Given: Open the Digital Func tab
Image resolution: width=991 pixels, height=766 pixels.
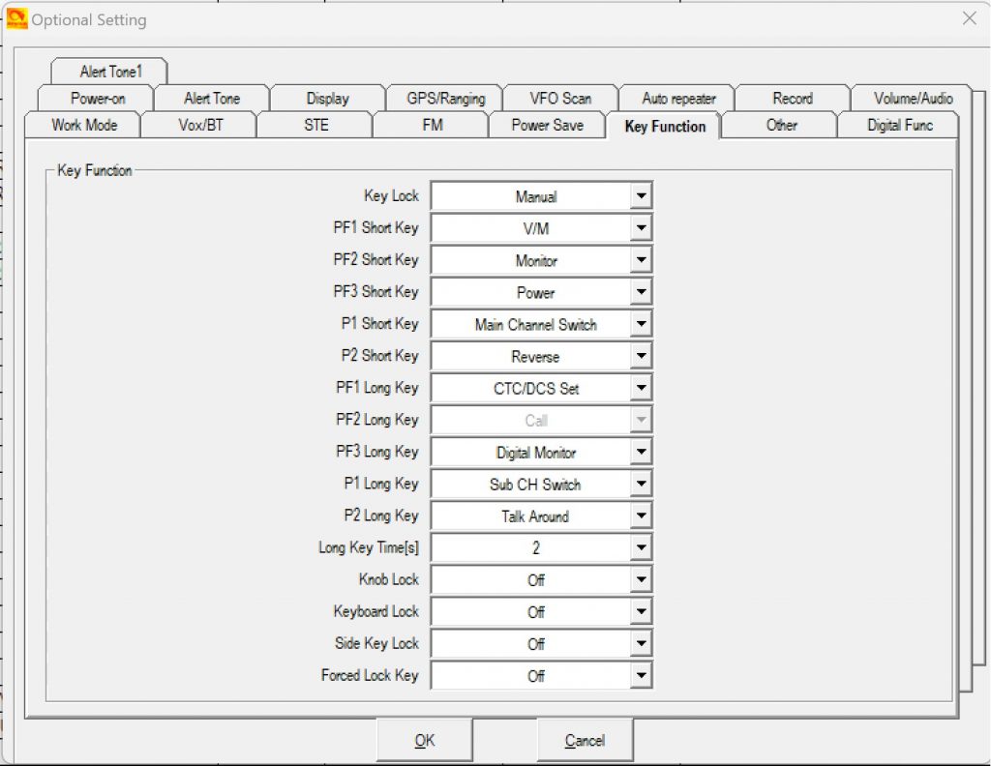Looking at the screenshot, I should (x=899, y=125).
